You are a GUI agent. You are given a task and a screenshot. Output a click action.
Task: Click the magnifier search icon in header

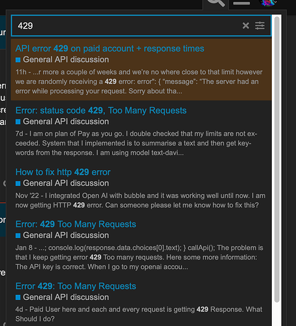point(216,3)
